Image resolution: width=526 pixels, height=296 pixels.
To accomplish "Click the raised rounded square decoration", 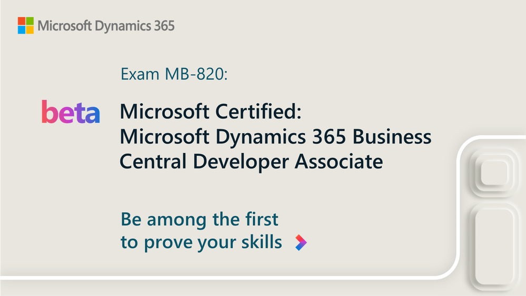I will click(x=494, y=173).
